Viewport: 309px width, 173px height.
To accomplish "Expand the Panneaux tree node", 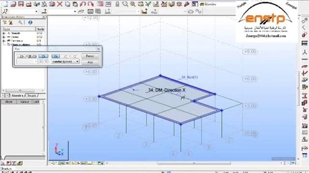I will click(3, 41).
